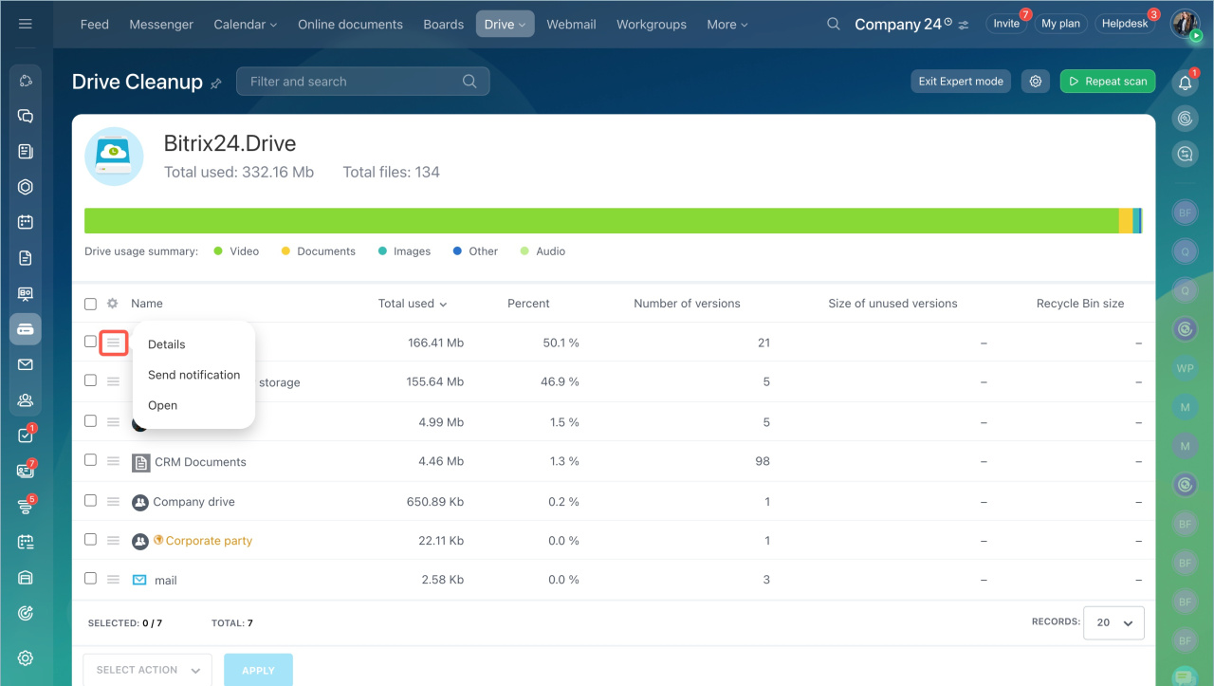
Task: Expand the More menu in top bar
Action: 727,25
